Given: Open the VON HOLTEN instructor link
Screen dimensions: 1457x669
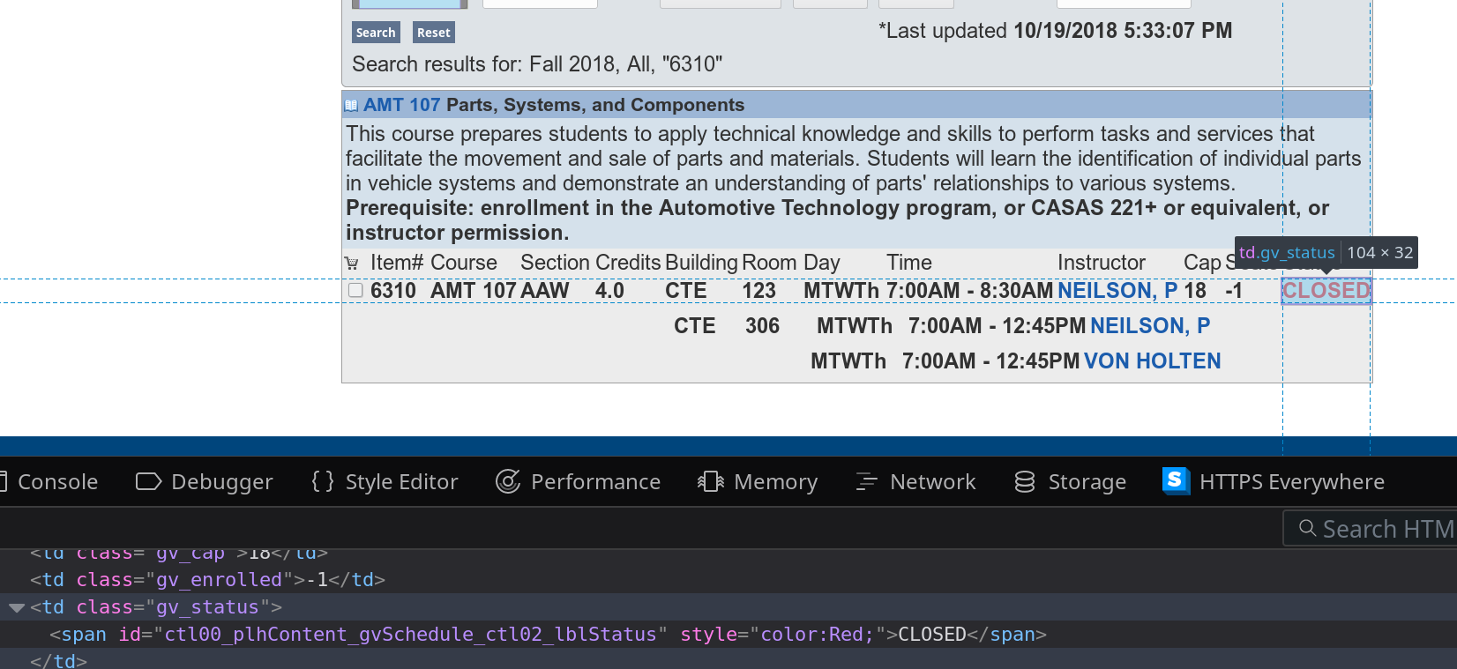Looking at the screenshot, I should coord(1152,361).
